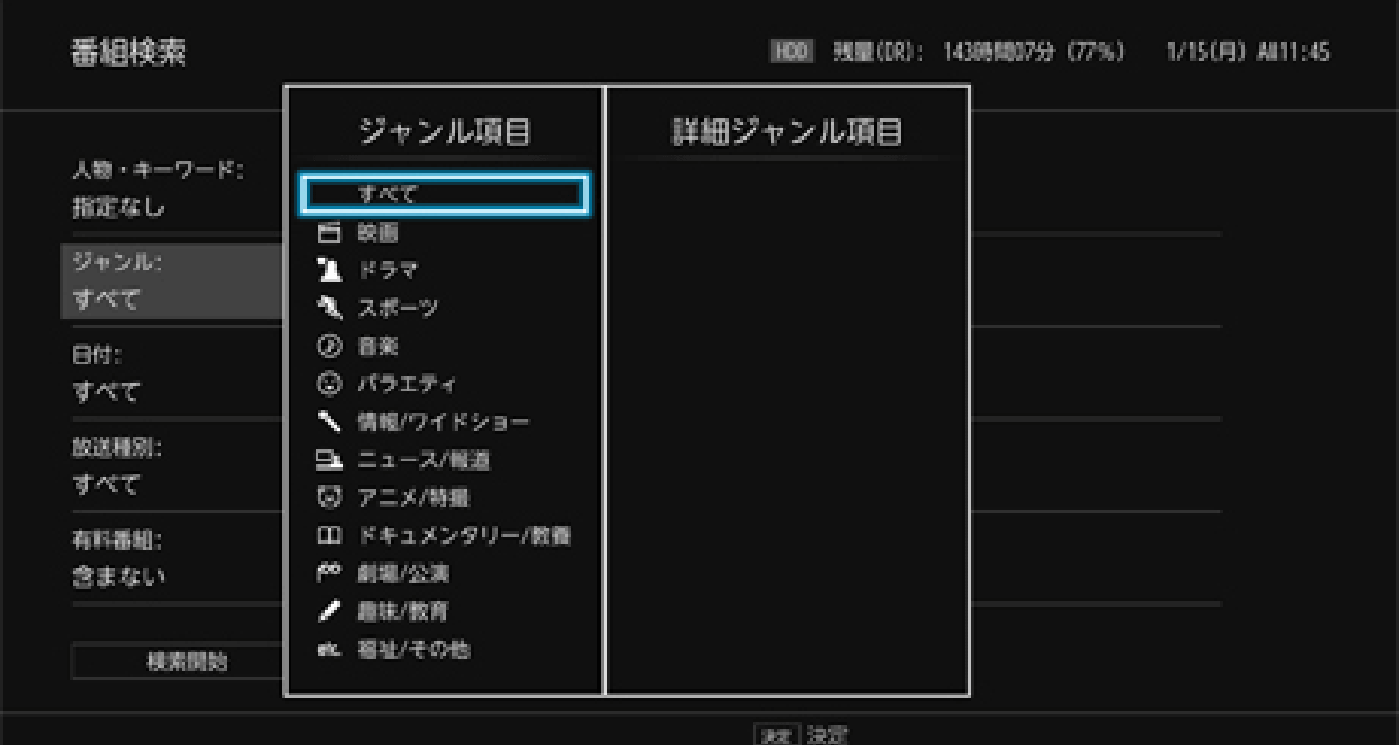Viewport: 1399px width, 745px height.
Task: Click the documentary (ドキュメンタリー/教養) book icon
Action: (329, 536)
